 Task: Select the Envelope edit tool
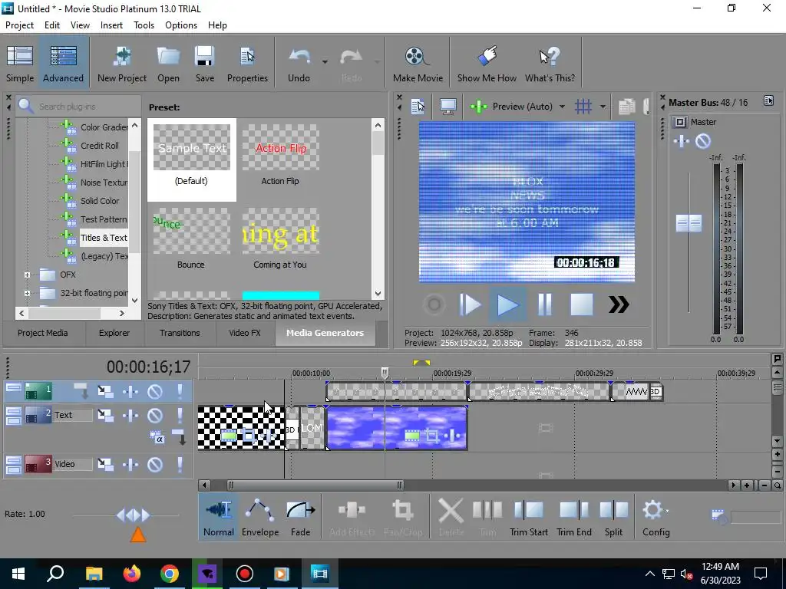pyautogui.click(x=260, y=516)
